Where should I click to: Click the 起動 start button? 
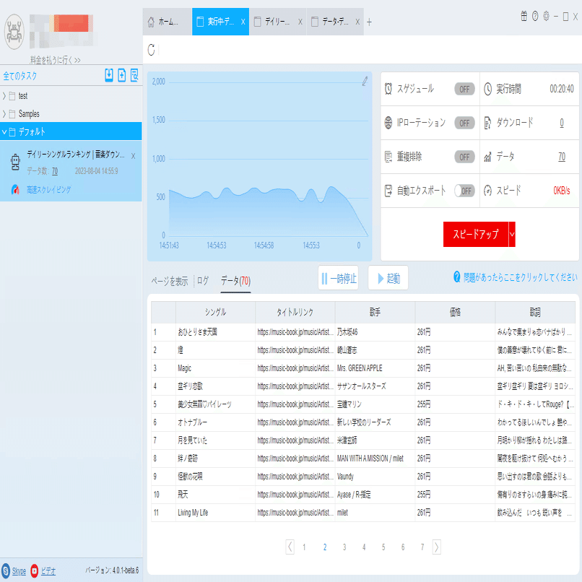click(388, 278)
